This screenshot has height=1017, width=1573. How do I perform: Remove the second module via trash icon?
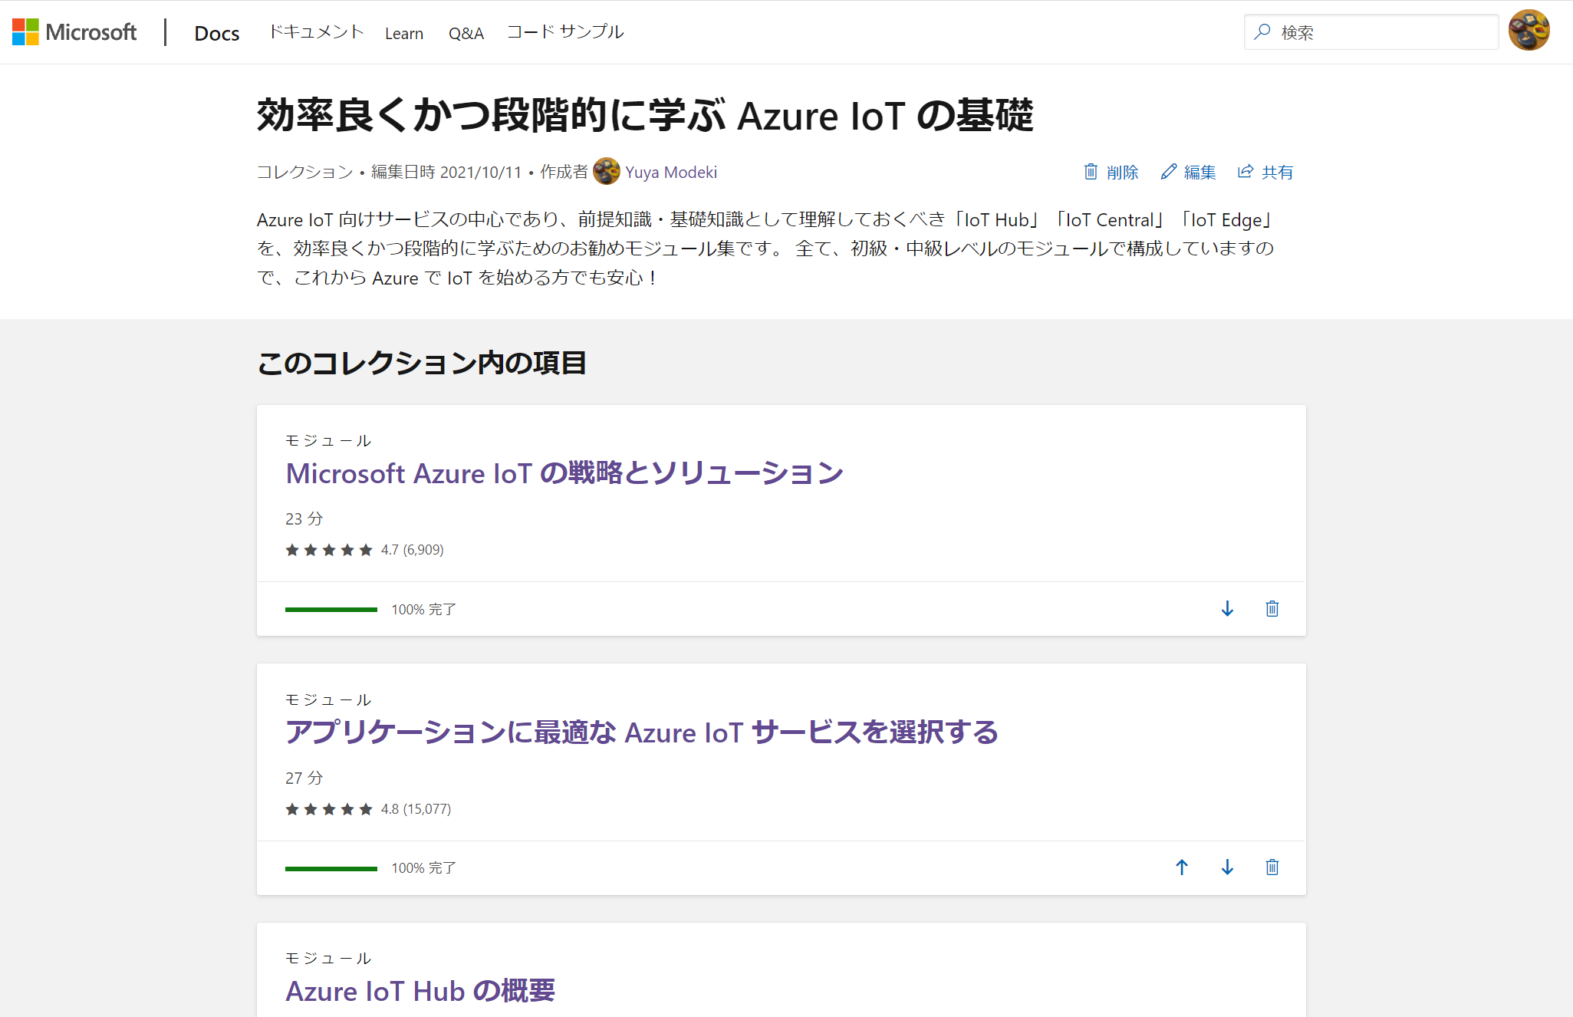pos(1272,867)
